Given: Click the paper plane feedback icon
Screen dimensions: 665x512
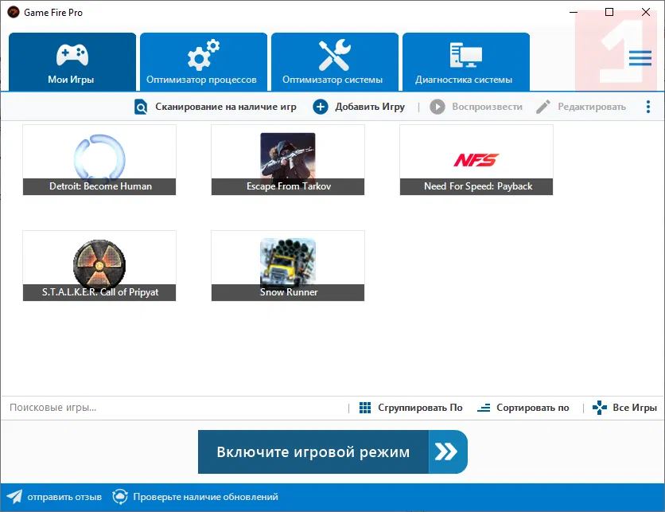Looking at the screenshot, I should (x=15, y=496).
